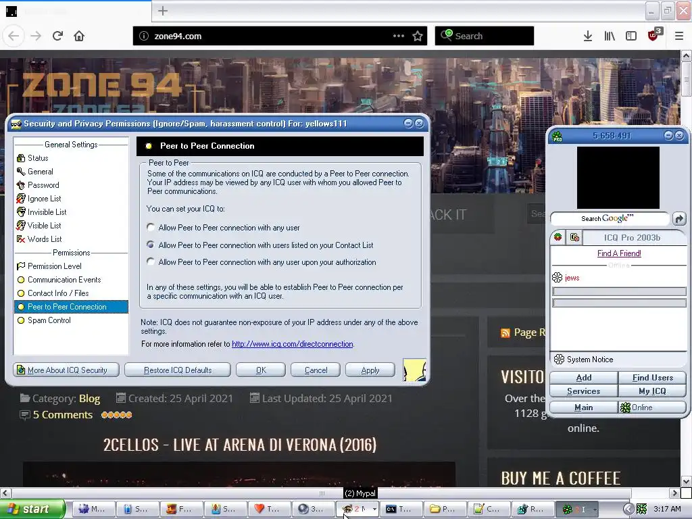The width and height of the screenshot is (692, 519).
Task: Open the browser Library
Action: click(x=610, y=36)
